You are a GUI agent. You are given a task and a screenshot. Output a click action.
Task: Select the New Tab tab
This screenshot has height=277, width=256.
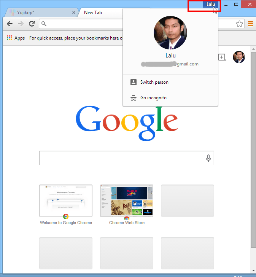pyautogui.click(x=101, y=13)
